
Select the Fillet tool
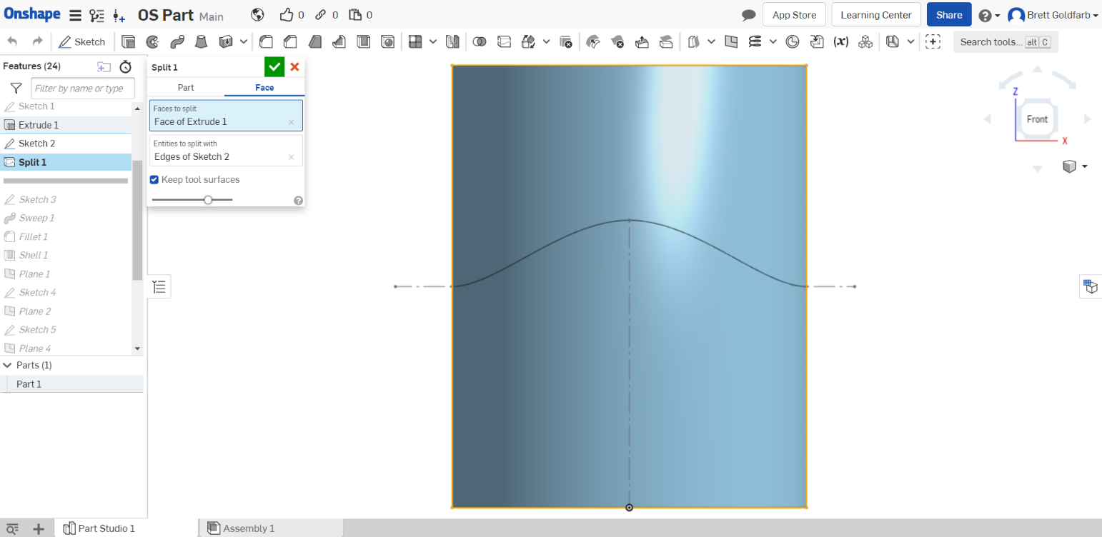coord(266,41)
